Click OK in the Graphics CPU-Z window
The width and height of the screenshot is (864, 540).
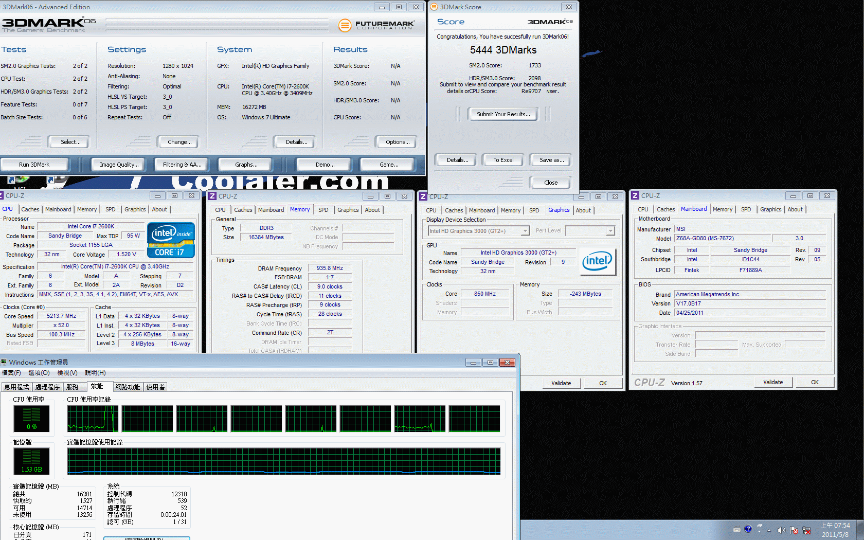[603, 383]
